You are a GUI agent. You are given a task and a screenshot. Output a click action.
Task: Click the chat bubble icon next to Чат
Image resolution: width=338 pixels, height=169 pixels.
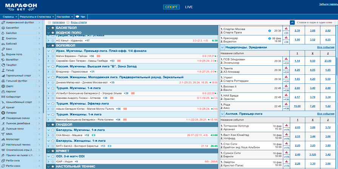[77, 17]
